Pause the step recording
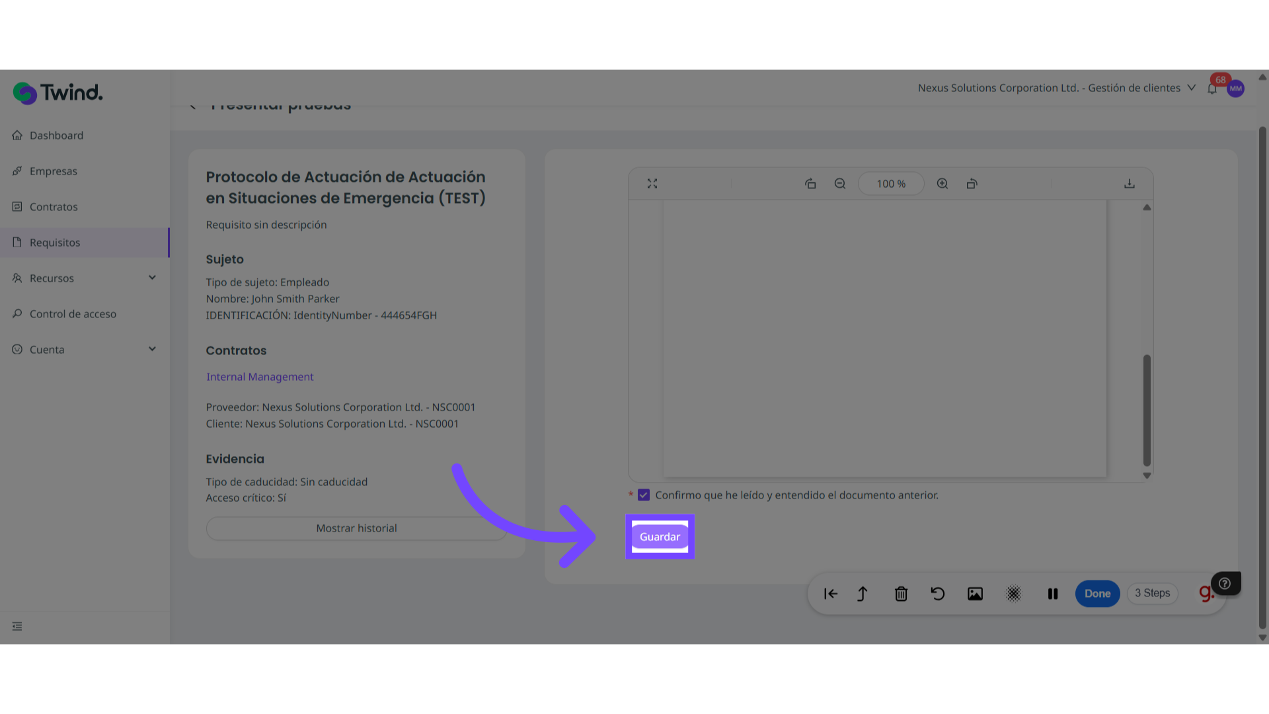The image size is (1269, 714). [x=1053, y=594]
